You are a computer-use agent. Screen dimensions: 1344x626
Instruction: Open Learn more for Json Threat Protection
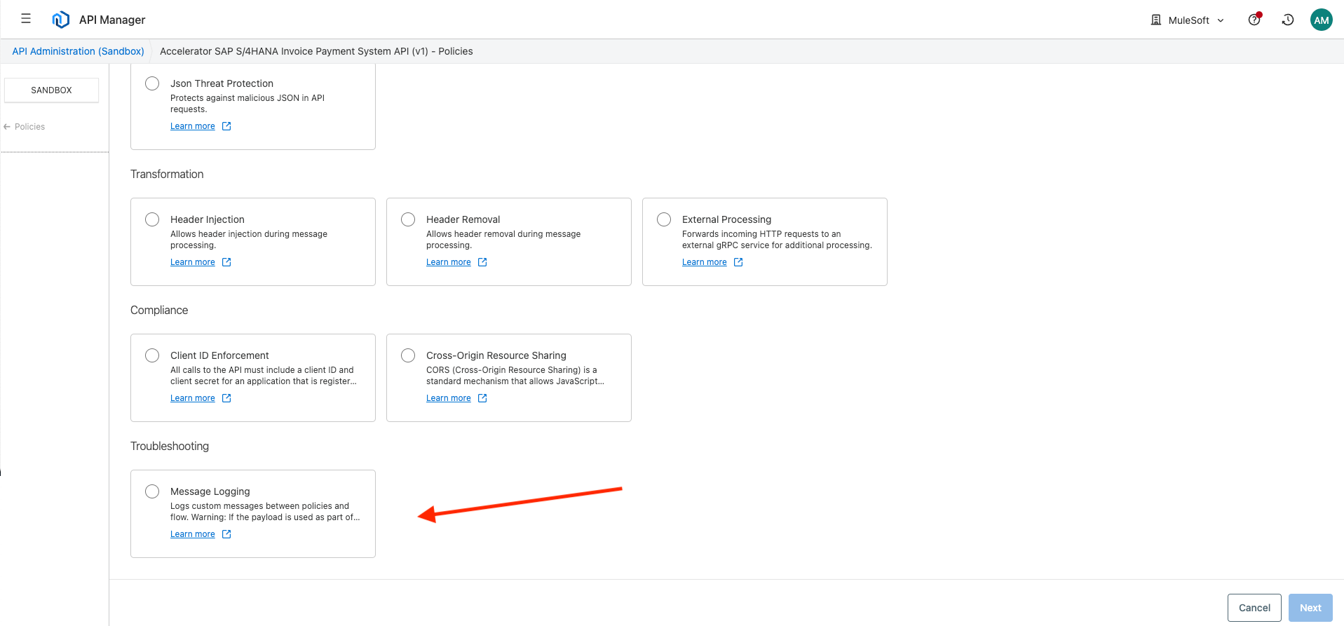pos(193,126)
